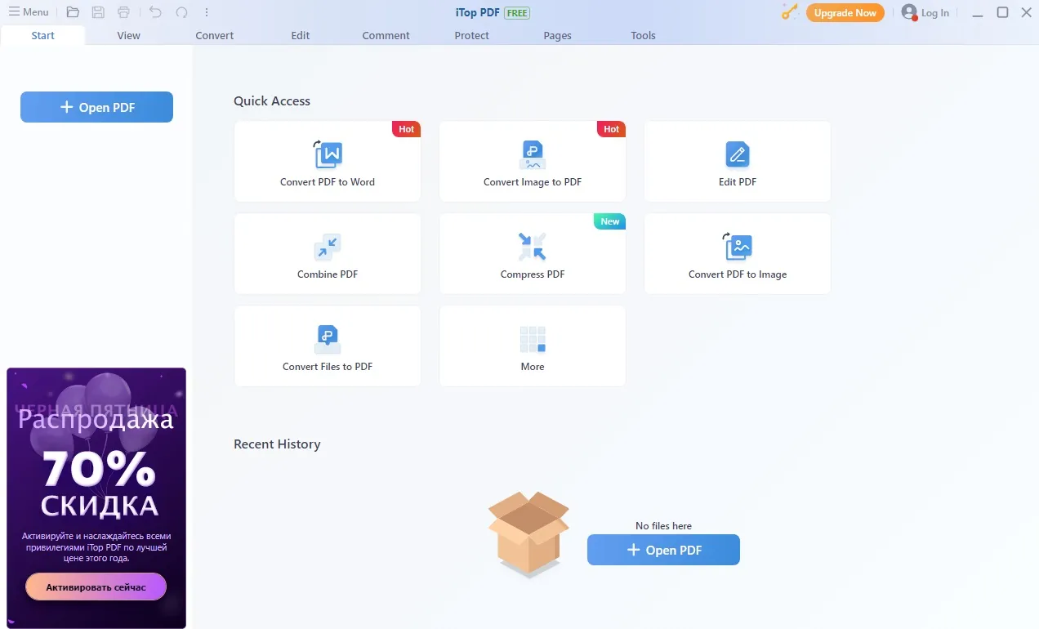Switch to the Tools tab
The image size is (1039, 629).
pos(644,35)
